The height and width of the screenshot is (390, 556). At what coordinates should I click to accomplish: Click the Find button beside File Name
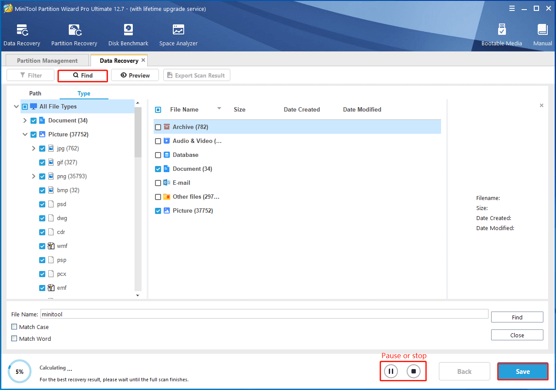pyautogui.click(x=517, y=317)
